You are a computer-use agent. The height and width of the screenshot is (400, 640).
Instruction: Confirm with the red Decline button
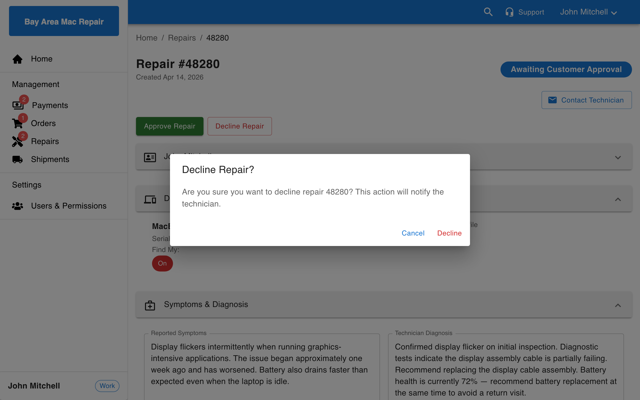[x=449, y=233]
